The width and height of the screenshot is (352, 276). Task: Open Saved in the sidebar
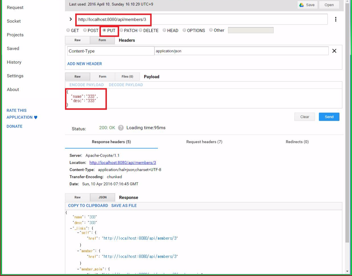[x=13, y=48]
